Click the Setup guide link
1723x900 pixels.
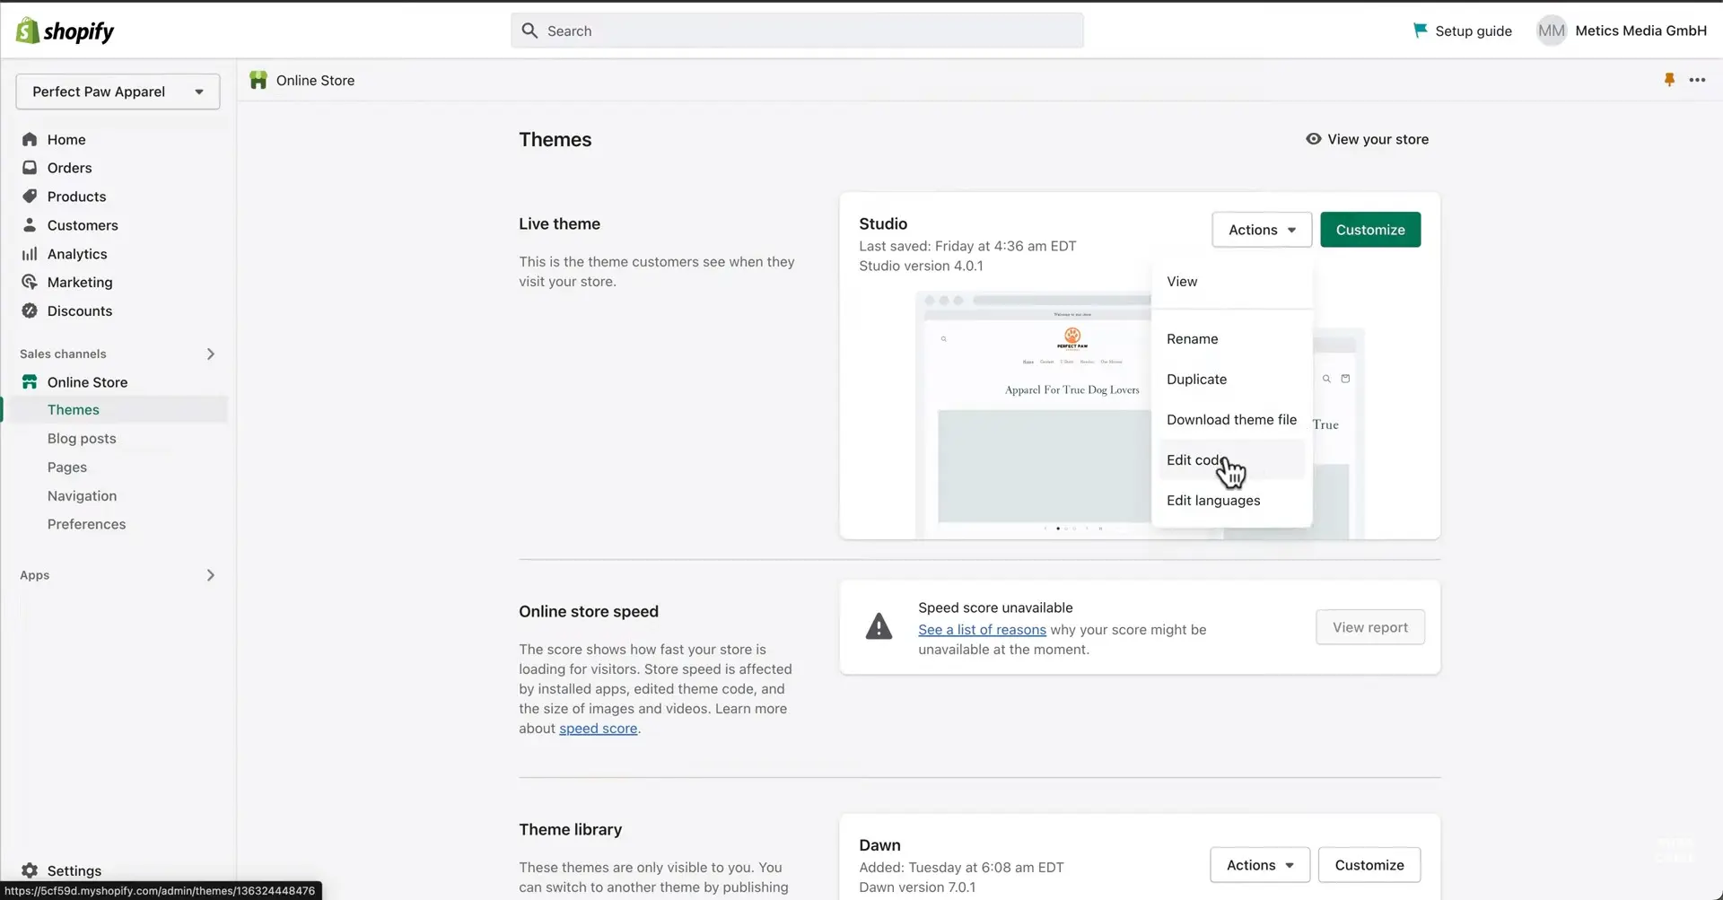(x=1463, y=31)
